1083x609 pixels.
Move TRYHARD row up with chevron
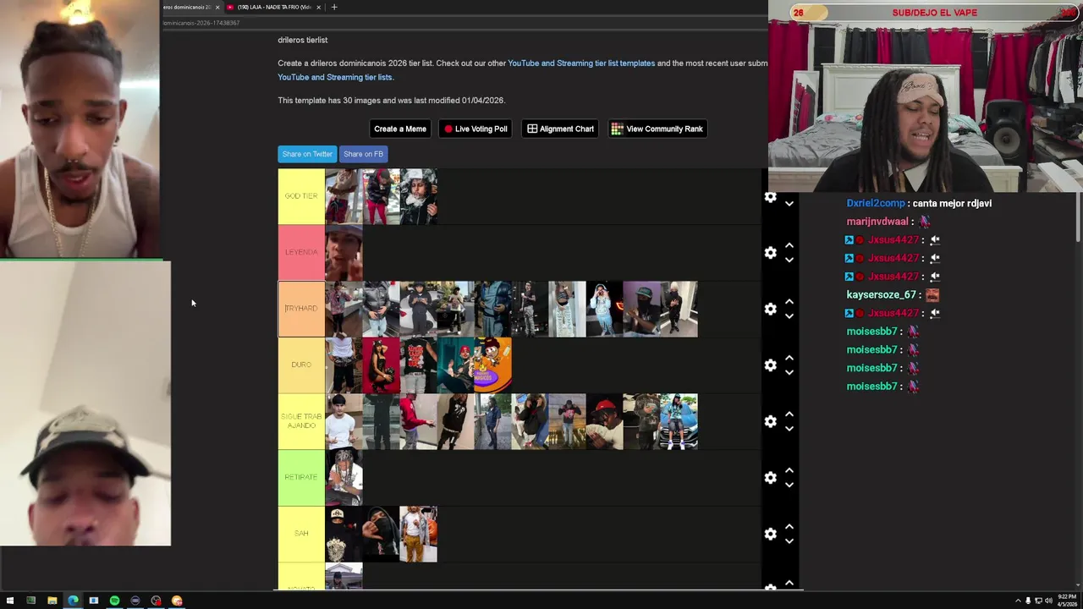(x=789, y=301)
